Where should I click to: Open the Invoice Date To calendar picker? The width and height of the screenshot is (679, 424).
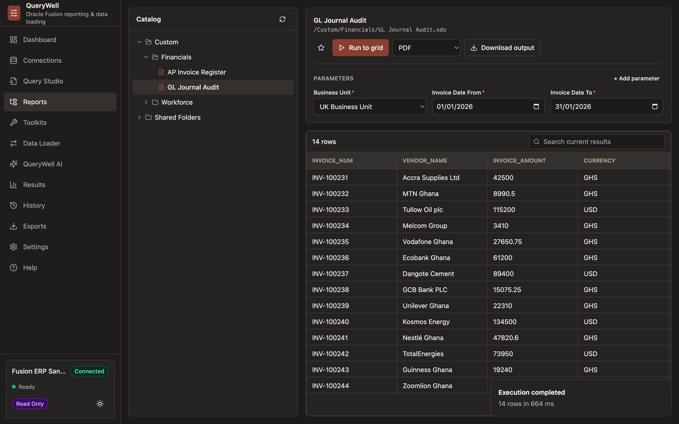tap(655, 106)
